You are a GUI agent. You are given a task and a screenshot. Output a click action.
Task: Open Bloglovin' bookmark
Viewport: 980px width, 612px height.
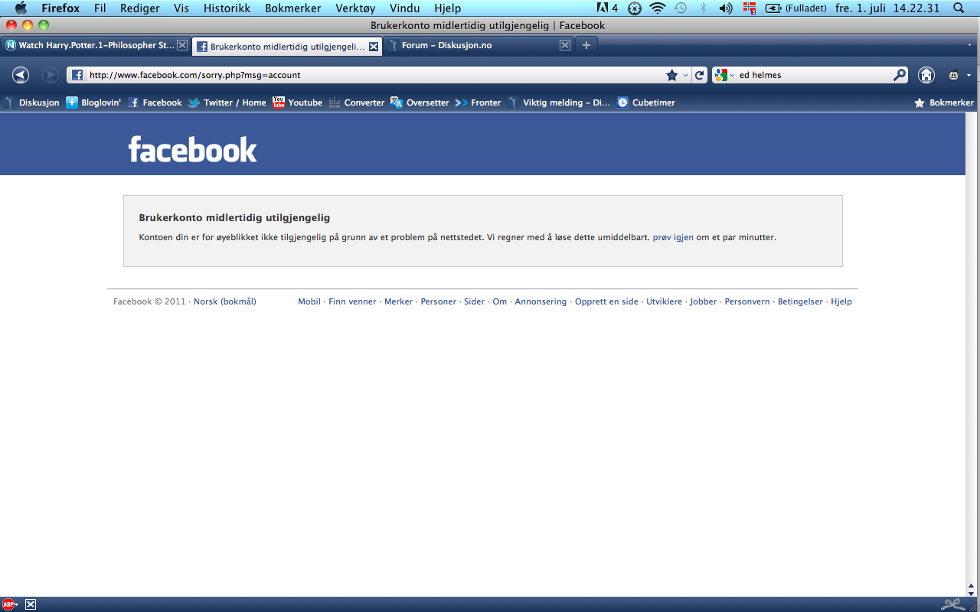pos(93,103)
